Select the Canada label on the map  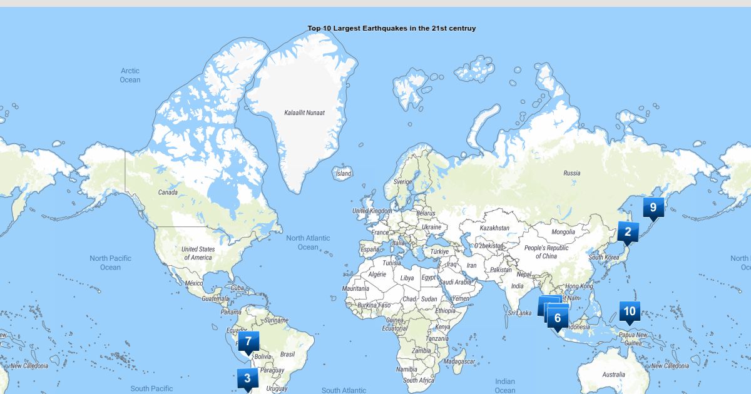pyautogui.click(x=168, y=192)
